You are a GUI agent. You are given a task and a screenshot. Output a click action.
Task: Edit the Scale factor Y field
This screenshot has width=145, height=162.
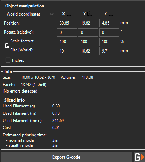point(88,42)
